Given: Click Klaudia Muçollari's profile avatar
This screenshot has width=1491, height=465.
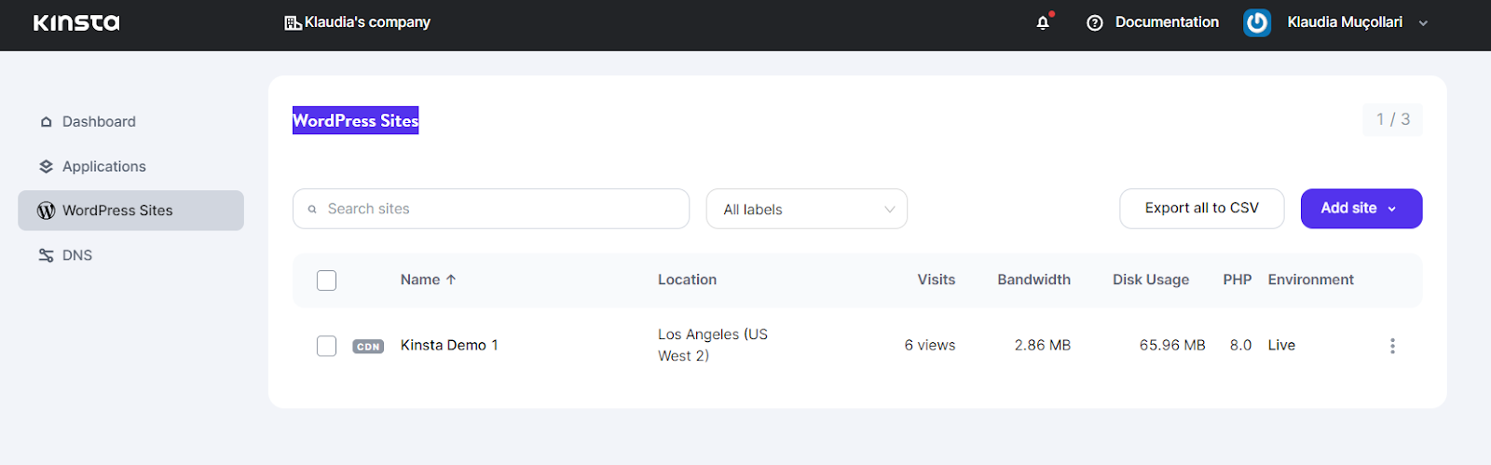Looking at the screenshot, I should coord(1257,22).
